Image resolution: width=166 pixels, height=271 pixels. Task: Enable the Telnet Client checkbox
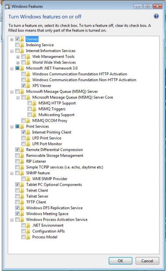point(17,190)
